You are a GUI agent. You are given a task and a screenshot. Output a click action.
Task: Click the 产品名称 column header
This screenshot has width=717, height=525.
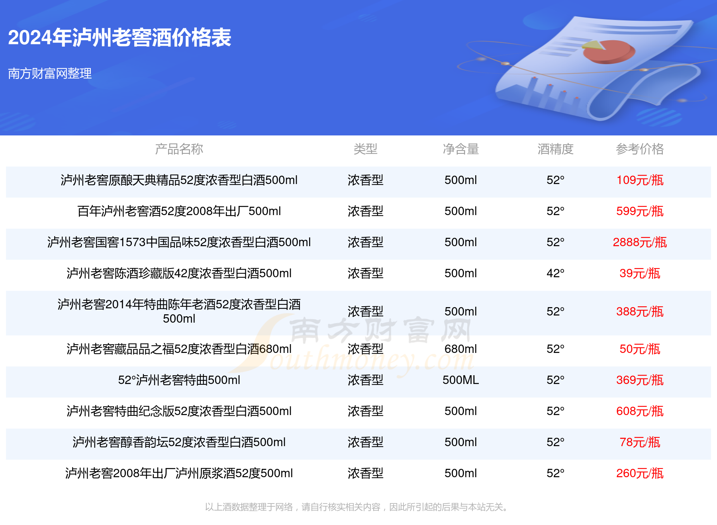click(179, 149)
